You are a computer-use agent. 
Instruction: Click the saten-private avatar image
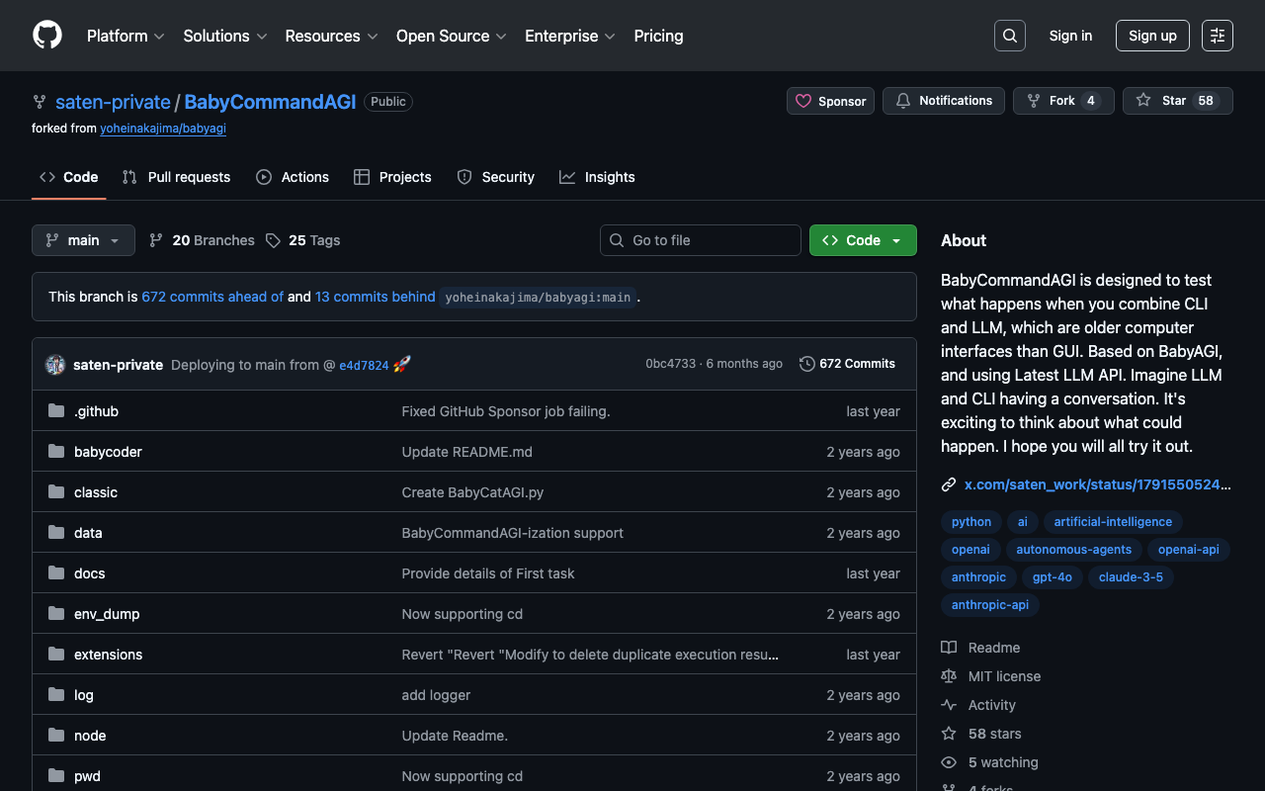click(x=55, y=365)
